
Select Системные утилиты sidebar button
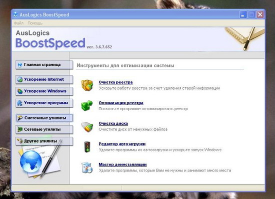pyautogui.click(x=44, y=118)
